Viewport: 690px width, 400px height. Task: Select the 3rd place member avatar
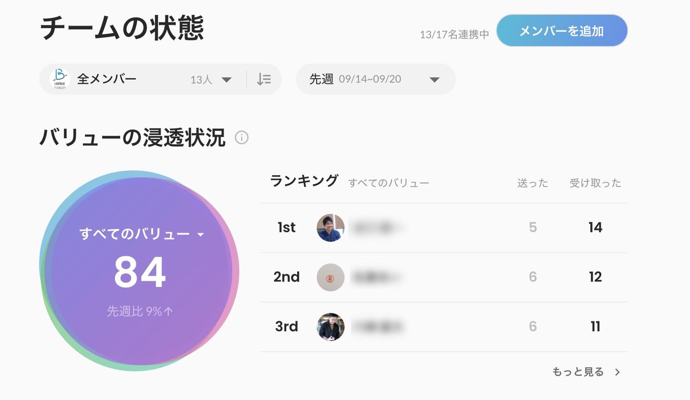(331, 327)
